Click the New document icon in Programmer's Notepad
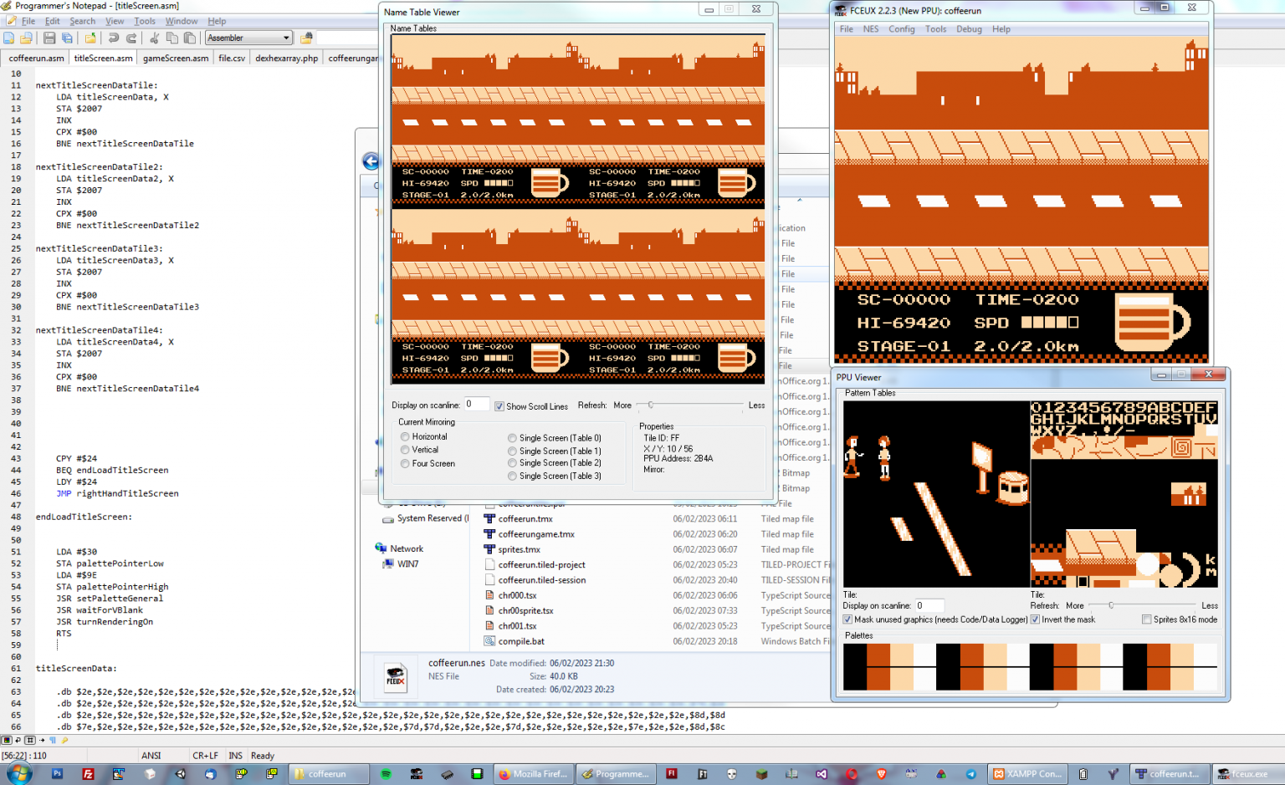Screen dimensions: 1285x785 pyautogui.click(x=9, y=38)
